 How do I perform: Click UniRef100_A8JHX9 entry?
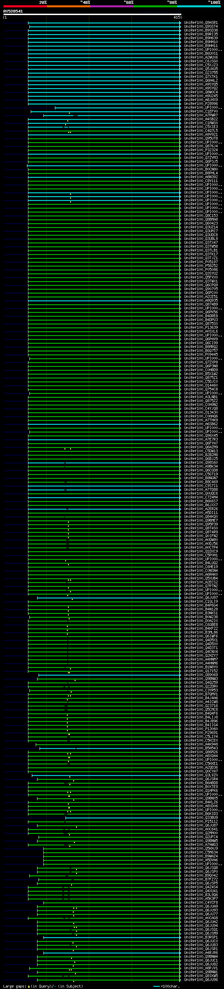(201, 100)
